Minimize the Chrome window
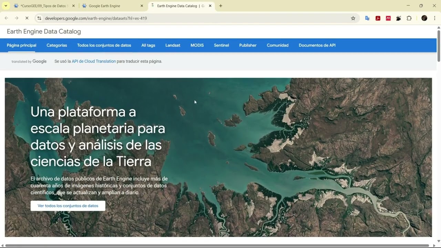 point(408,6)
